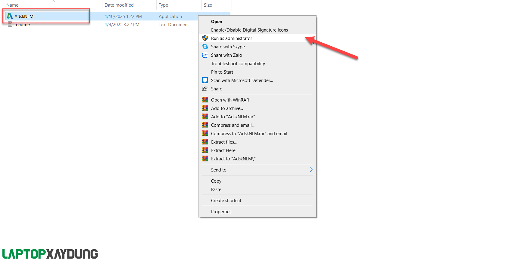
Task: Select the readme file name
Action: (x=22, y=25)
